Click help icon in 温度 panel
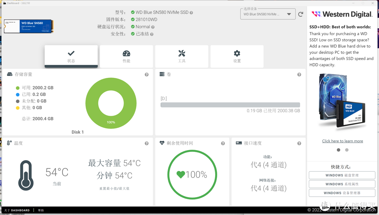 coord(146,143)
